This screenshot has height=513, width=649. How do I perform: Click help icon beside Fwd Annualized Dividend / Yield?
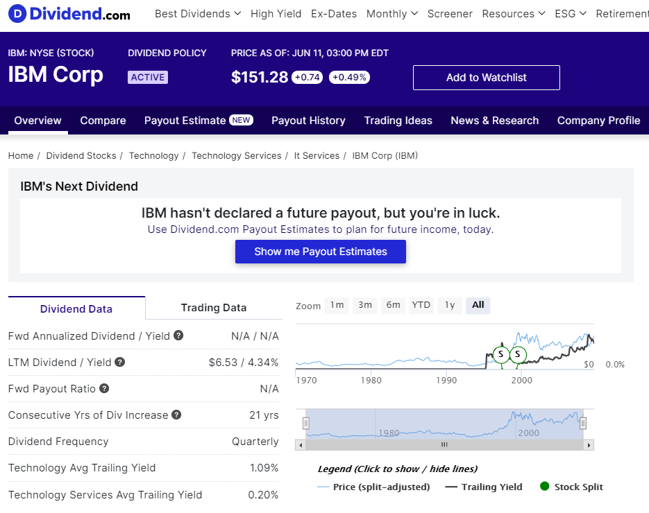click(x=178, y=336)
